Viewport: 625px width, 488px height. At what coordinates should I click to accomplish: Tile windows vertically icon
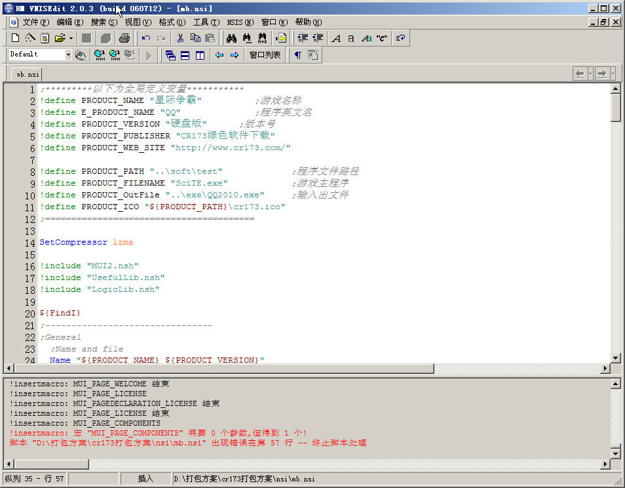(x=200, y=55)
